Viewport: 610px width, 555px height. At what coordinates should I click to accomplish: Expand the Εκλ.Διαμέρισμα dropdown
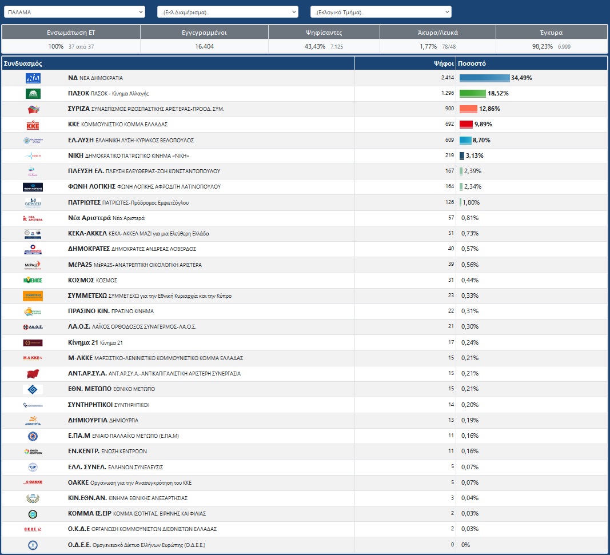click(228, 12)
